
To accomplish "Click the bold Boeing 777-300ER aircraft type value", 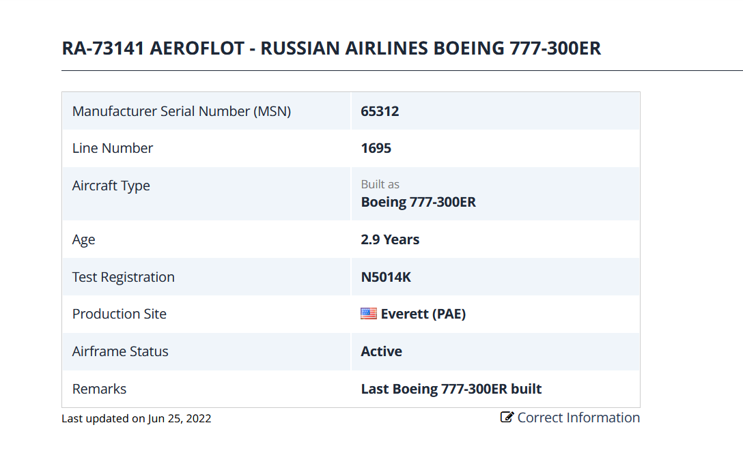I will [418, 202].
